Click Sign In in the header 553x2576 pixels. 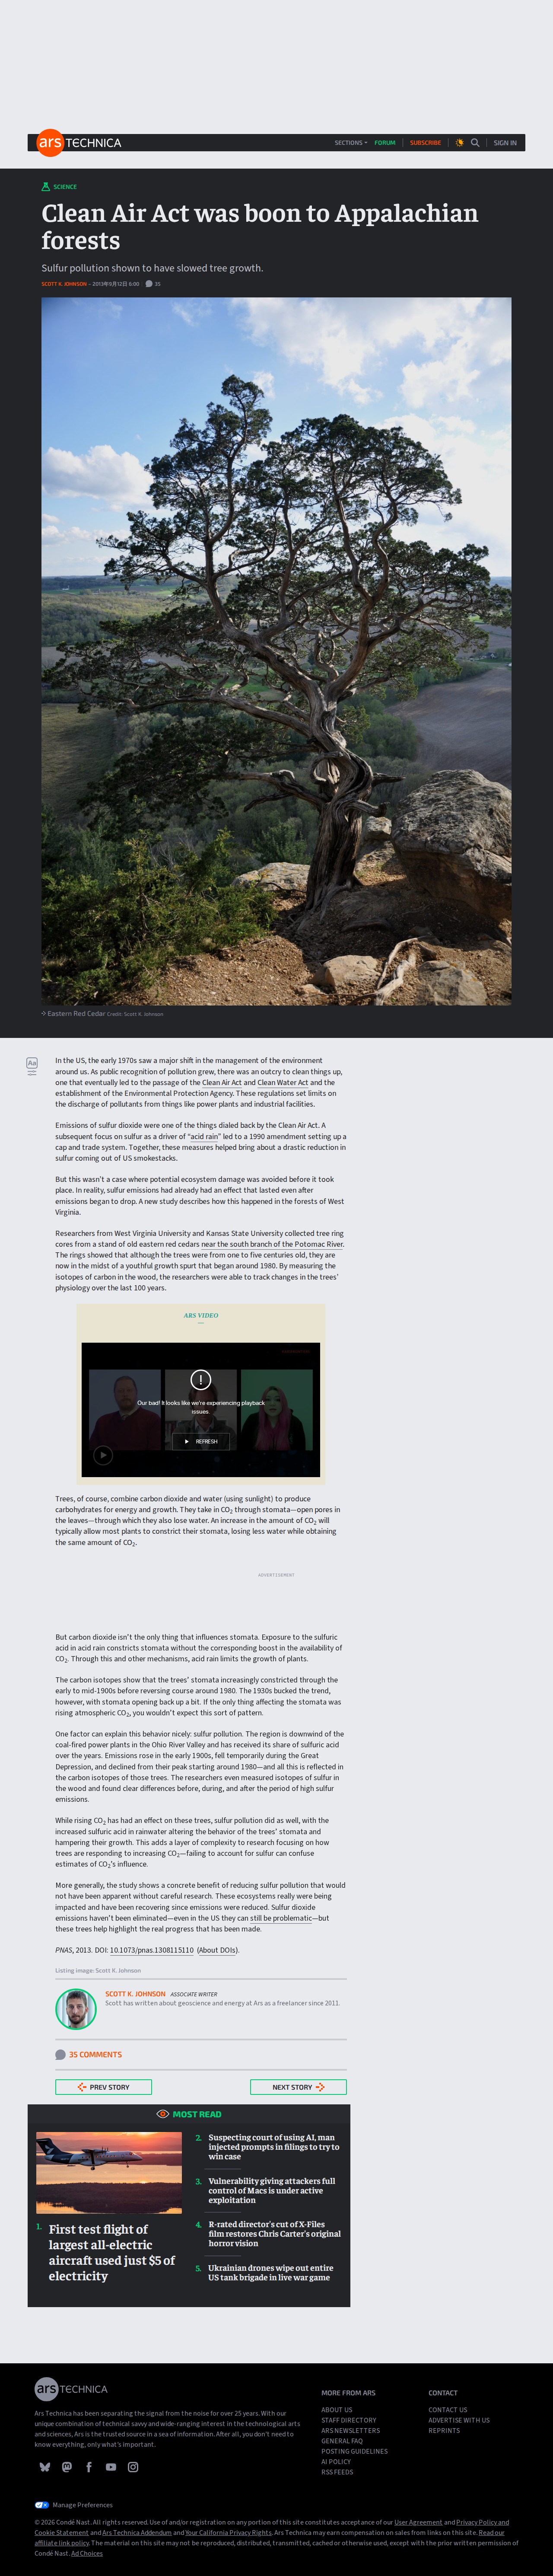[505, 143]
